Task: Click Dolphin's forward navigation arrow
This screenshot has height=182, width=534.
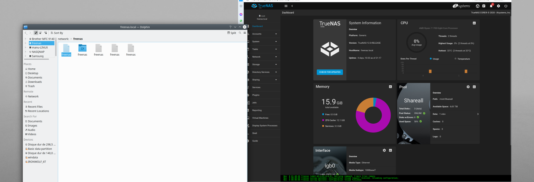Action: (30, 33)
